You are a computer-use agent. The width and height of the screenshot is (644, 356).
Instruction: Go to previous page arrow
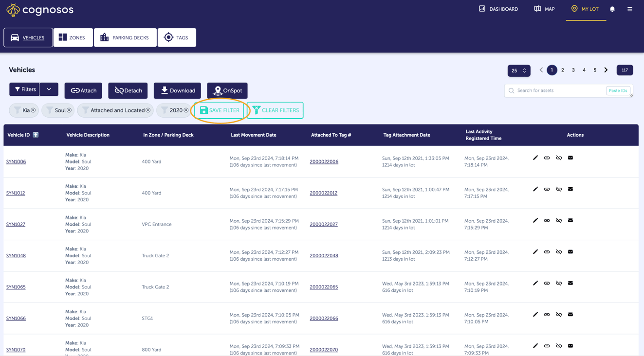pos(541,70)
